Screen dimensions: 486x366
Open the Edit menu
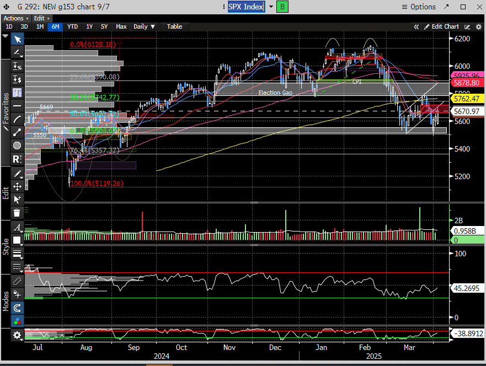pyautogui.click(x=41, y=18)
